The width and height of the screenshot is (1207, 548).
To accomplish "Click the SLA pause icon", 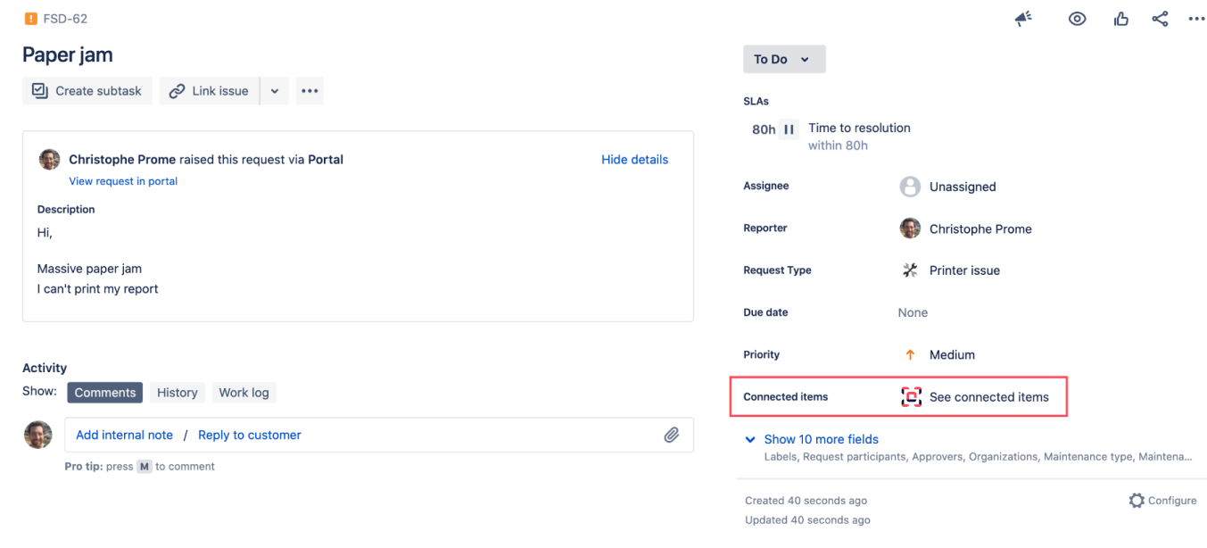I will point(789,129).
